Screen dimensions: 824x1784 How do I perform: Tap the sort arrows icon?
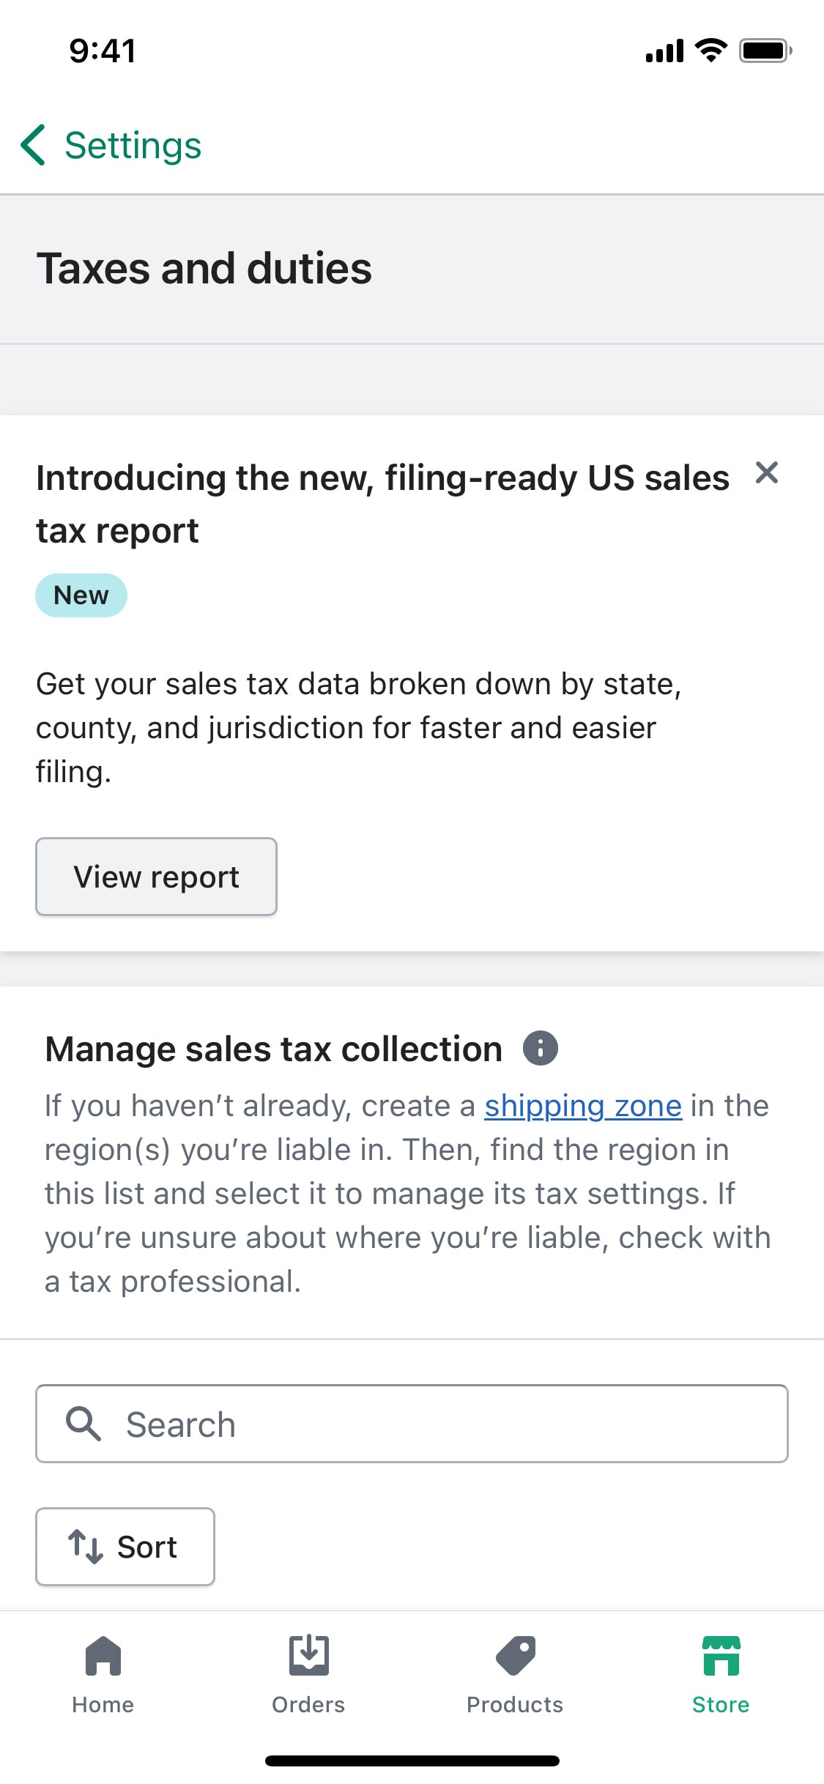click(85, 1547)
